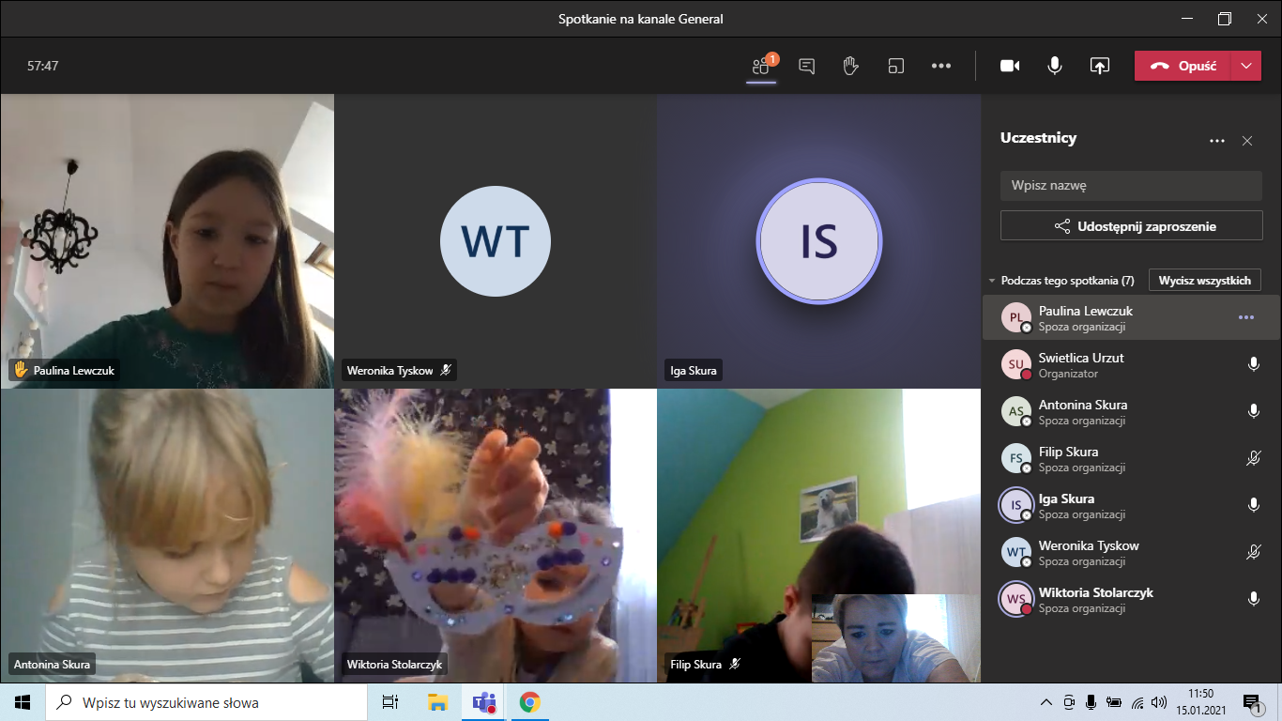Click the Windows taskbar search box
The image size is (1282, 721).
point(206,702)
